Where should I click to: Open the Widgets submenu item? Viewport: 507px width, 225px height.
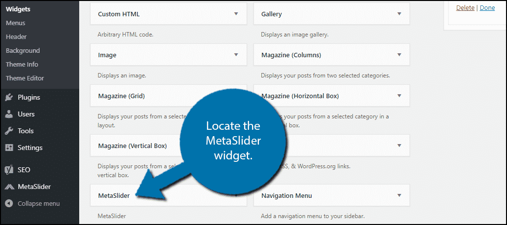[18, 9]
